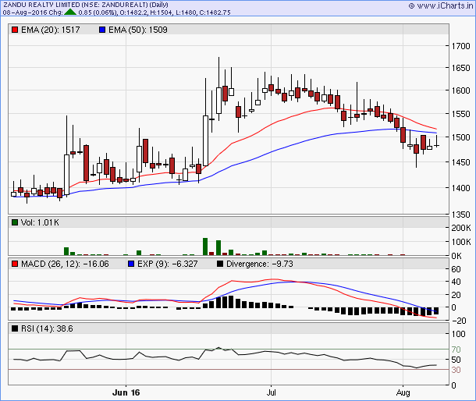476x401 pixels.
Task: Click the EMA (50): 1509 label
Action: pos(138,30)
